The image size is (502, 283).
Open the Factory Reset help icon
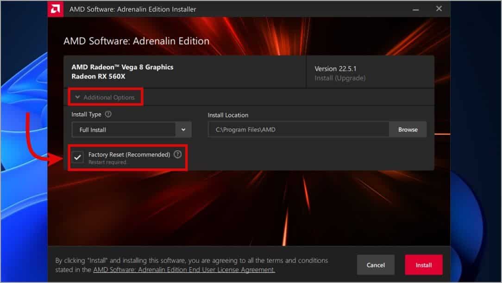(177, 154)
